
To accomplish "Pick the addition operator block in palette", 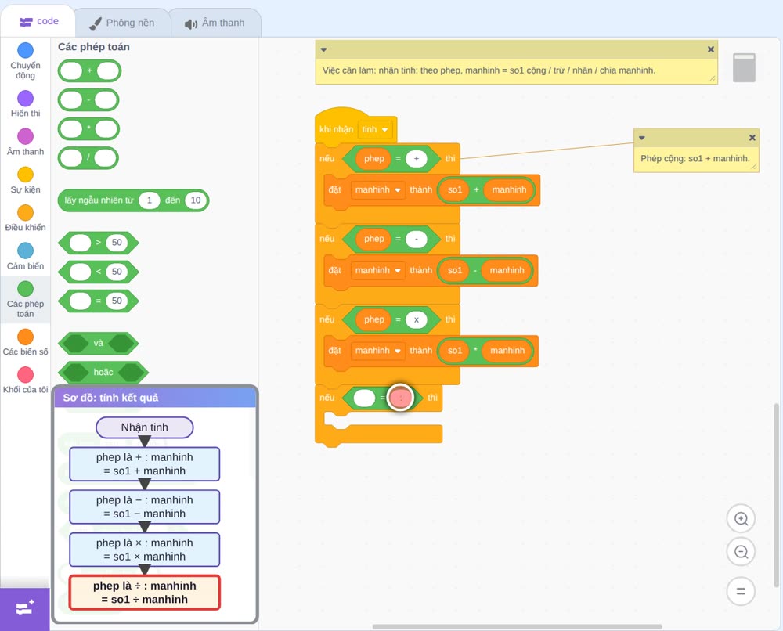I will coord(90,71).
